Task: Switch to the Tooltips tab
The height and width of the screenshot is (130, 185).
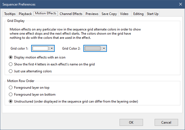Action: [x=10, y=14]
